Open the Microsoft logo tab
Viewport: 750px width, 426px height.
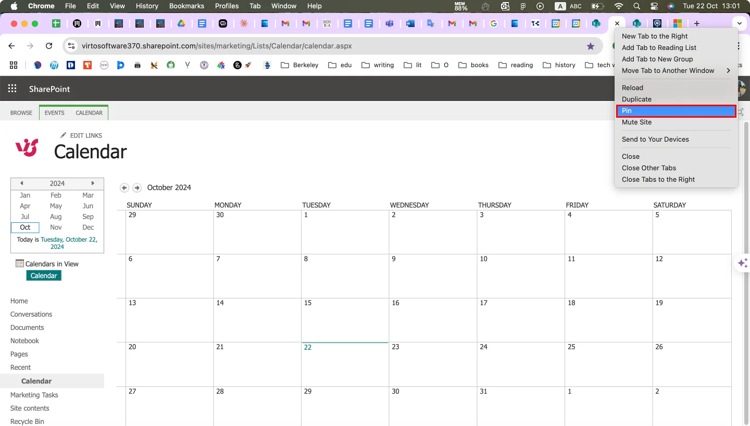click(x=677, y=23)
